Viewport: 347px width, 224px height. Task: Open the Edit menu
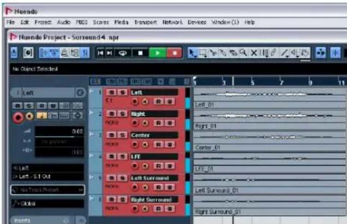tap(25, 22)
